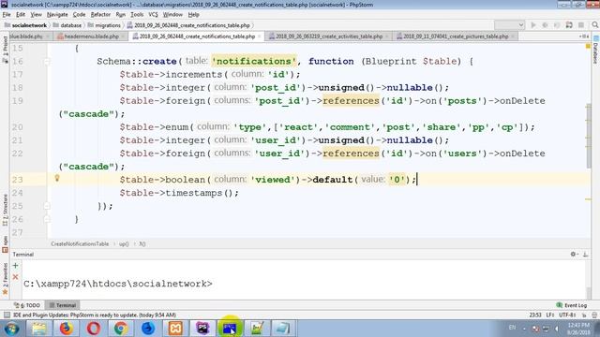Click database folder breadcrumb

point(67,25)
